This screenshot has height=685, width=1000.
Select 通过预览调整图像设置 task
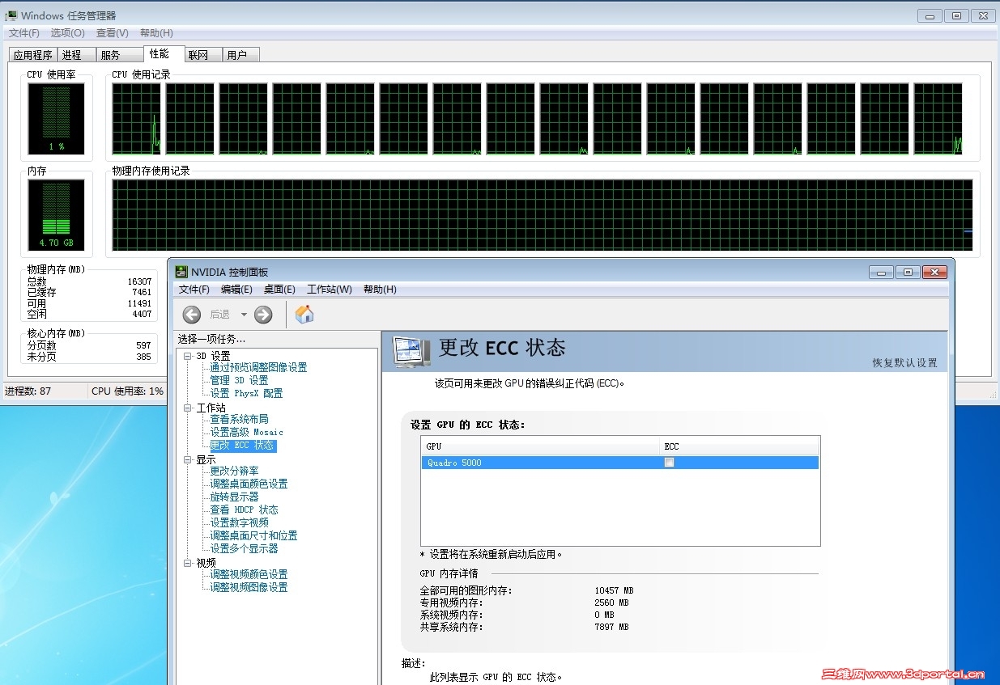click(x=258, y=367)
